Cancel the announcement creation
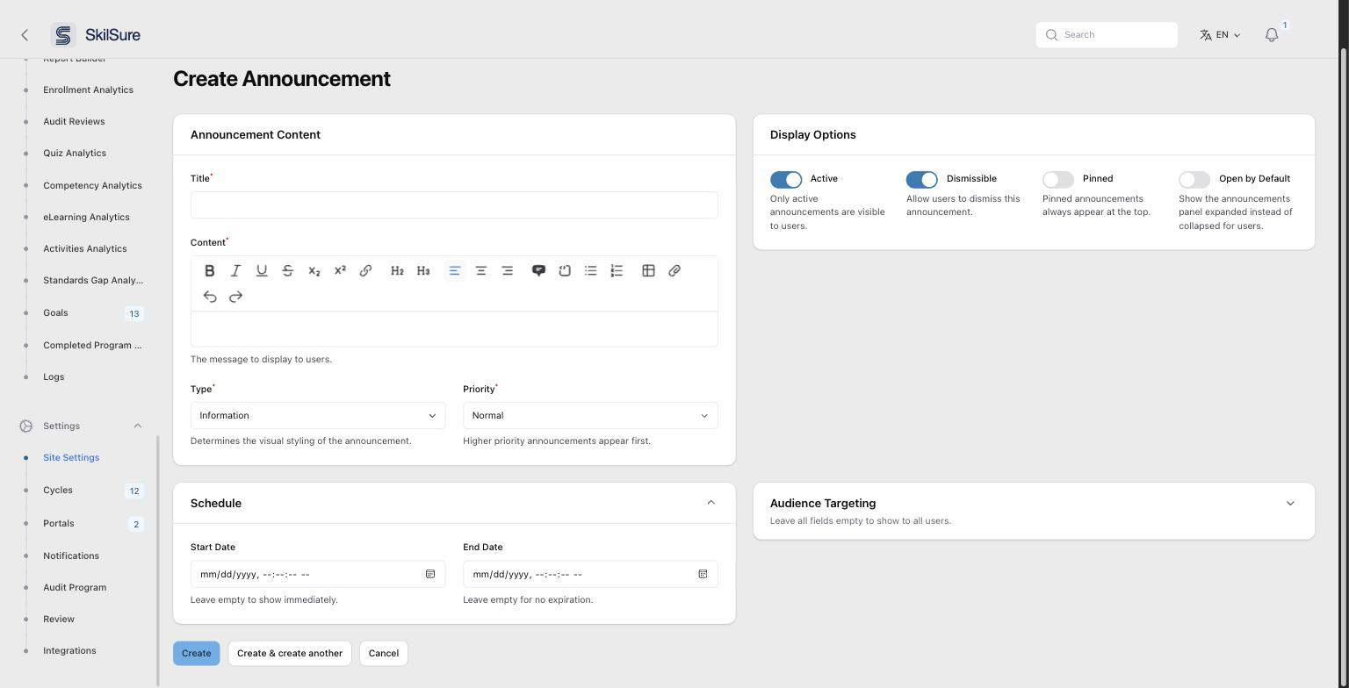Screen dimensions: 1349x688 pyautogui.click(x=384, y=653)
